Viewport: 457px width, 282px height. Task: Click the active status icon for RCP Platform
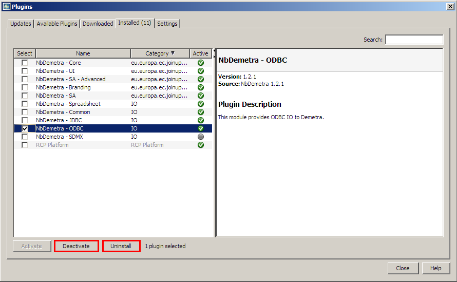point(200,145)
